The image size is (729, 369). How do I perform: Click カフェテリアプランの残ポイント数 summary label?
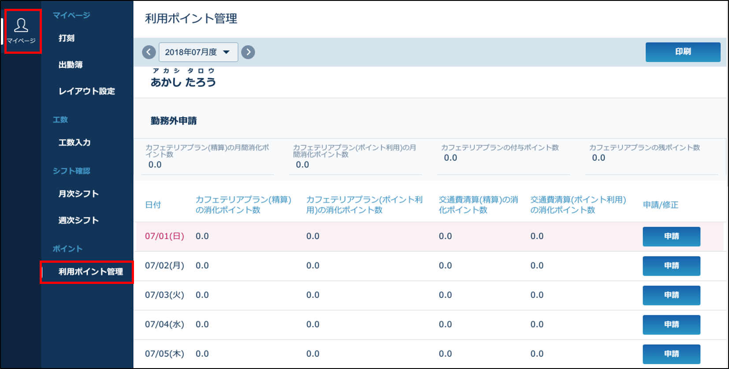tap(644, 148)
